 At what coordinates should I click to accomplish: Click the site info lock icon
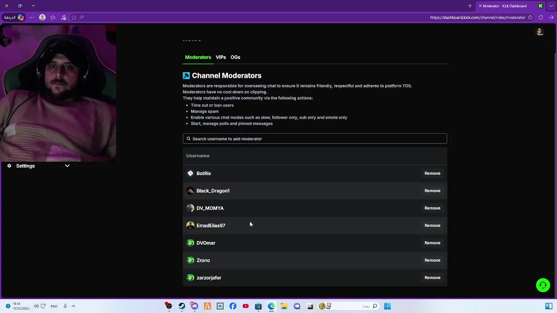[530, 17]
